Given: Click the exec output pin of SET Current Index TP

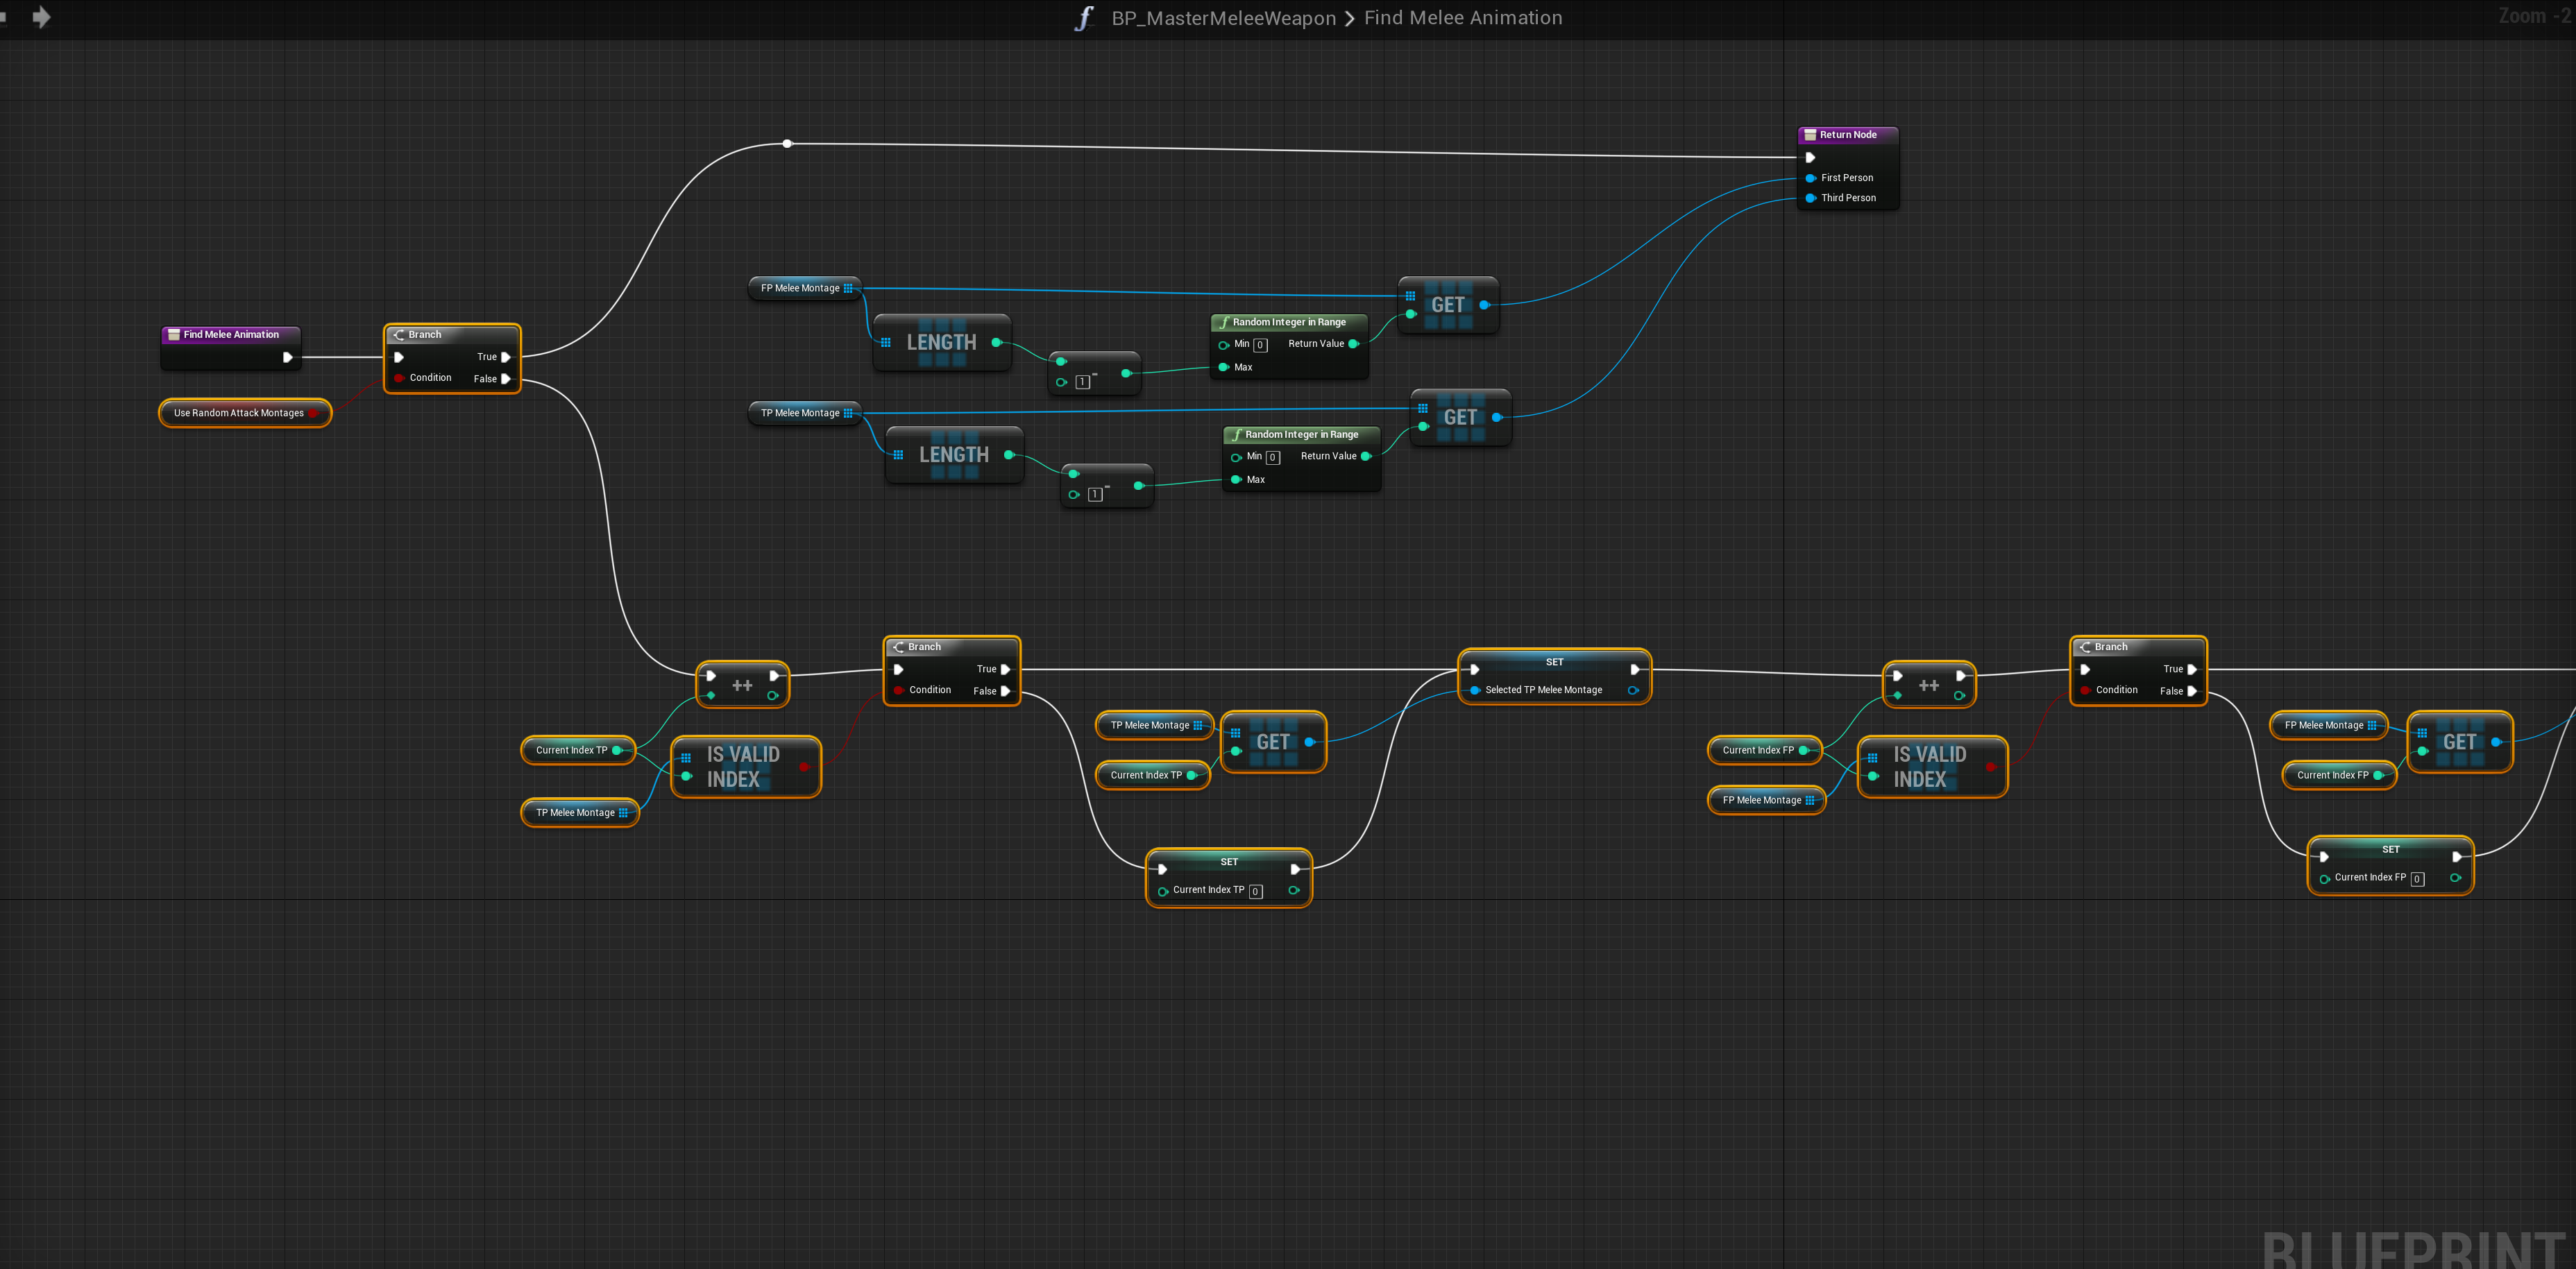Looking at the screenshot, I should click(x=1295, y=869).
